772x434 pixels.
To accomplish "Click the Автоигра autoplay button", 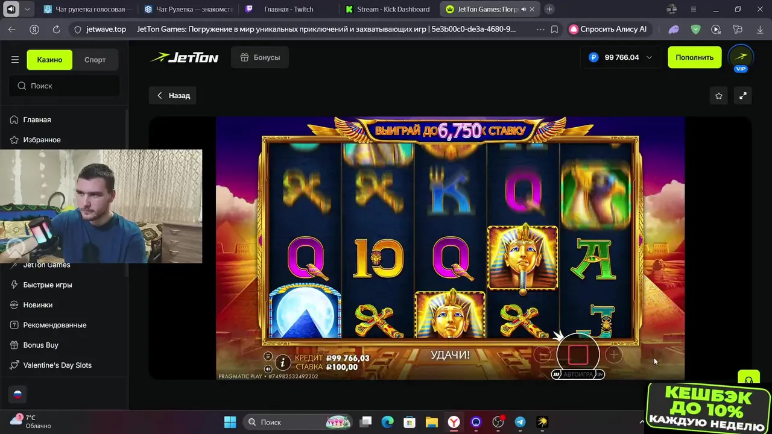I will pyautogui.click(x=578, y=374).
